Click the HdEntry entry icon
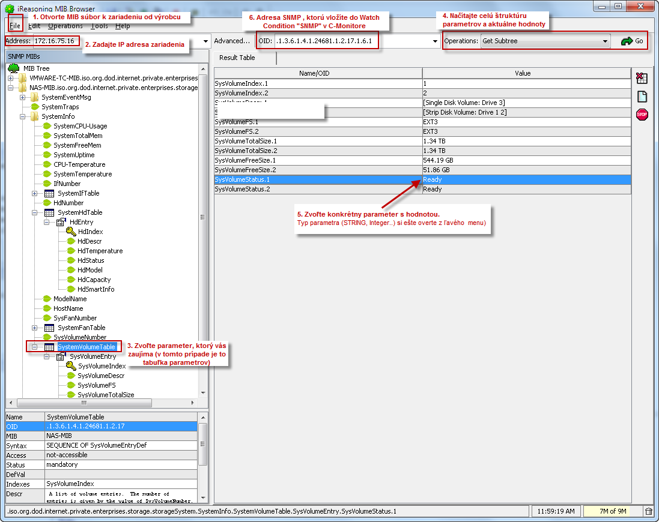The image size is (659, 522). 61,222
